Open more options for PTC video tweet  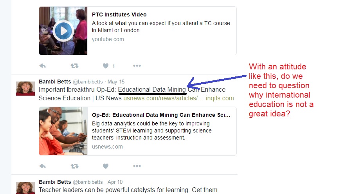click(x=137, y=66)
